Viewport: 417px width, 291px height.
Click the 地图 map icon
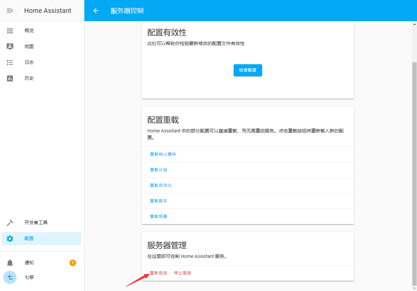pyautogui.click(x=10, y=47)
